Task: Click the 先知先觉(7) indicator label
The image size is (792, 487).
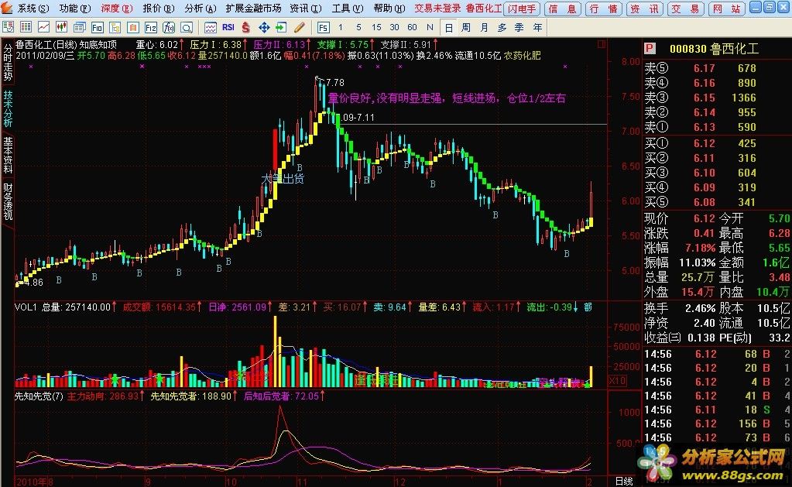Action: [x=39, y=396]
